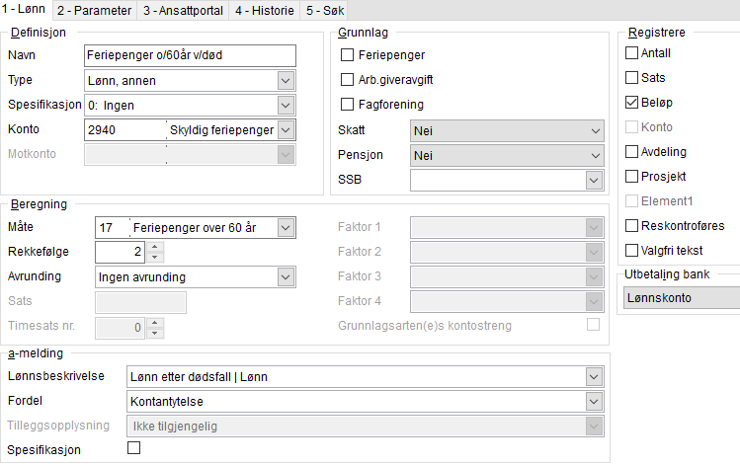Open the Skatt dropdown set to Nei

pyautogui.click(x=507, y=131)
